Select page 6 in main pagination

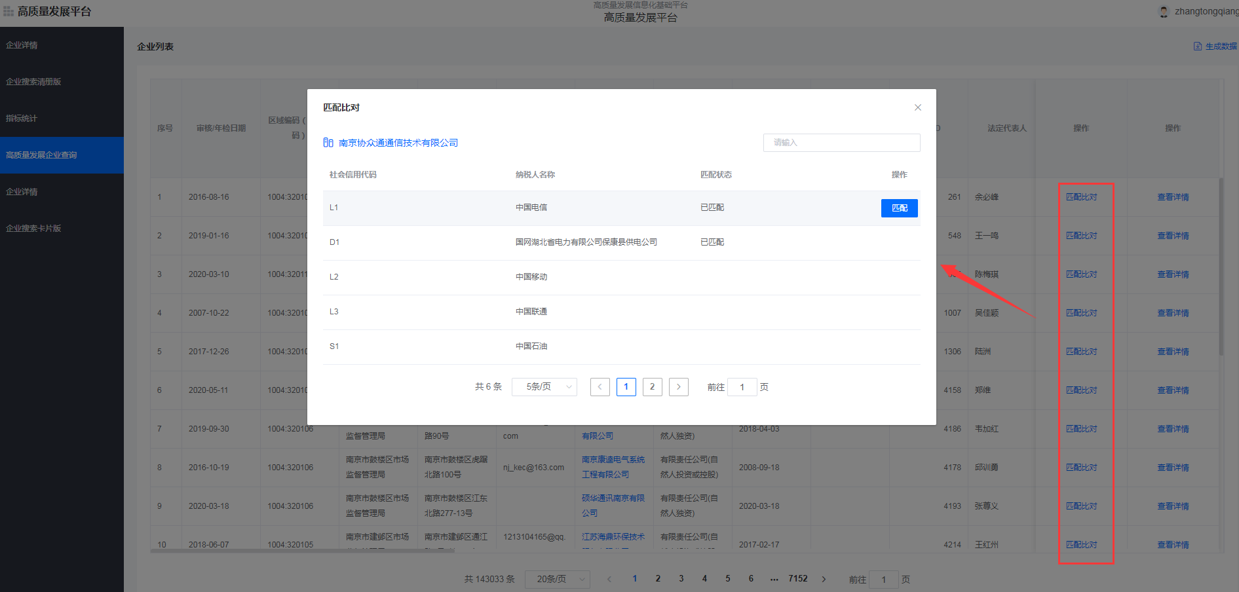[751, 579]
